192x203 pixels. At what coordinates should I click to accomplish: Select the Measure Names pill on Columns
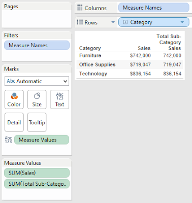click(154, 8)
